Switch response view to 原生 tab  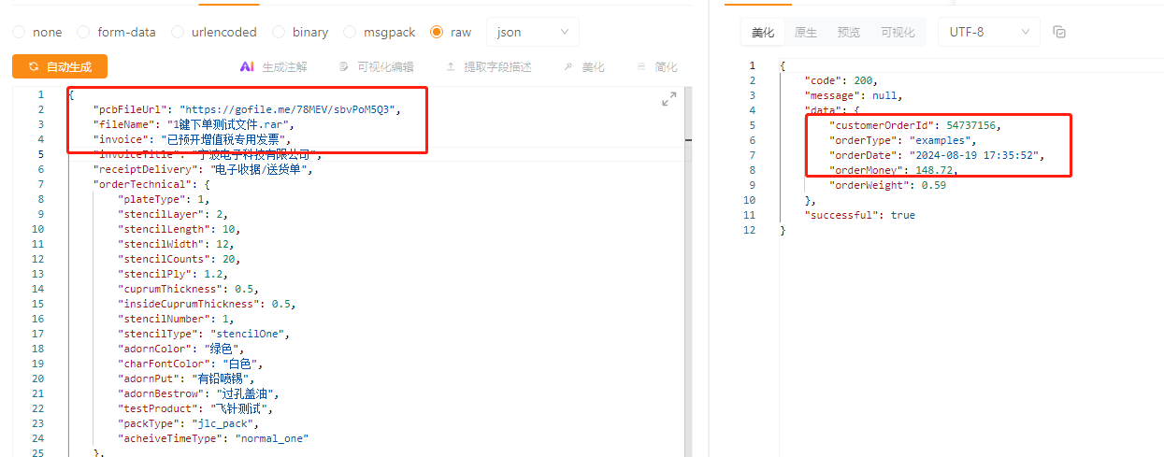805,32
